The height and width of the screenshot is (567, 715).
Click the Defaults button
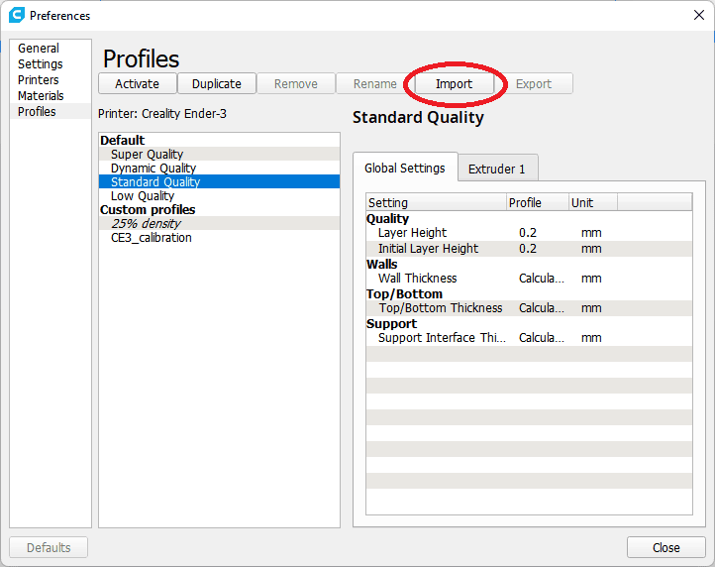pos(49,547)
